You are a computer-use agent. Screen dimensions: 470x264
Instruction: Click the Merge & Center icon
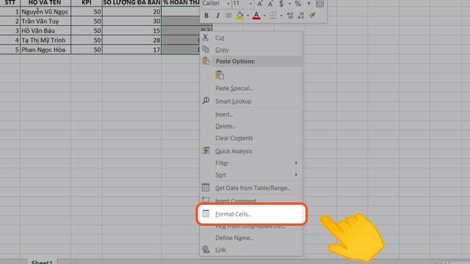[x=320, y=4]
